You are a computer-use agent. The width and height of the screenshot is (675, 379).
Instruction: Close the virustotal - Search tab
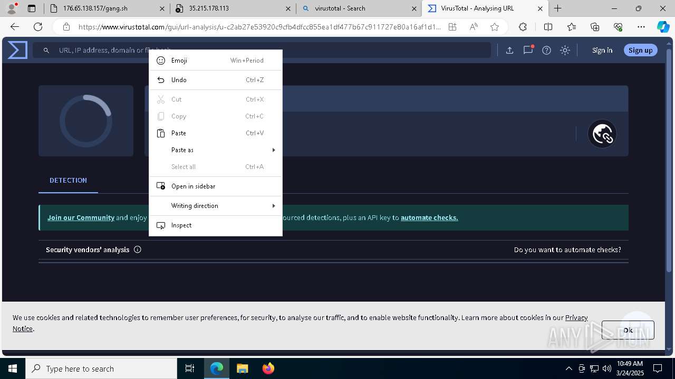(x=413, y=8)
